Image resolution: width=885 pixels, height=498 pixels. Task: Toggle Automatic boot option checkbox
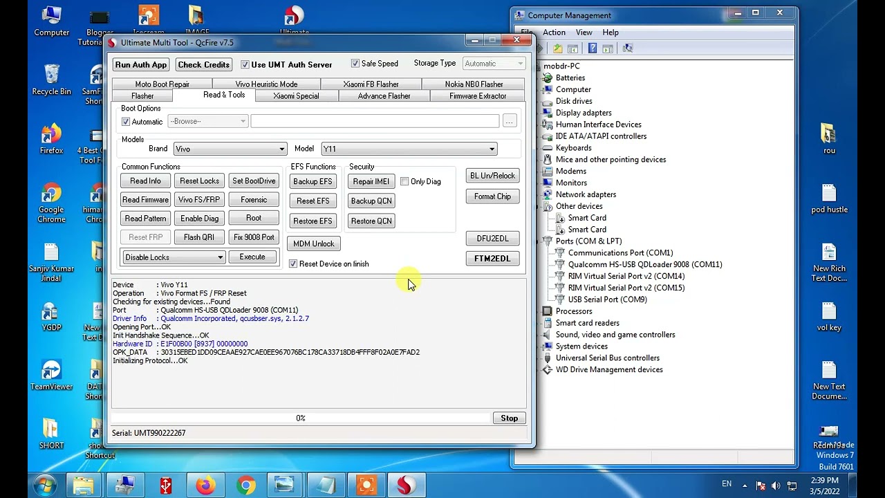126,122
